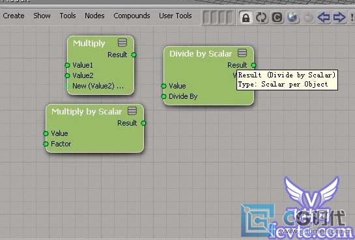The image size is (355, 240).
Task: Click Value input port of Multiply by Scalar
Action: coord(46,133)
